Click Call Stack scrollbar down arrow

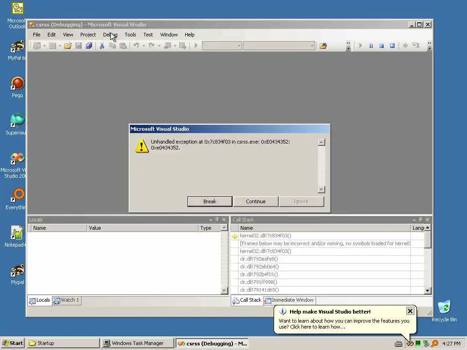(x=428, y=290)
